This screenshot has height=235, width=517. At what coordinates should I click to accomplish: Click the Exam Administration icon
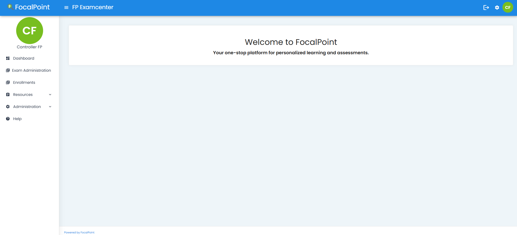click(8, 70)
